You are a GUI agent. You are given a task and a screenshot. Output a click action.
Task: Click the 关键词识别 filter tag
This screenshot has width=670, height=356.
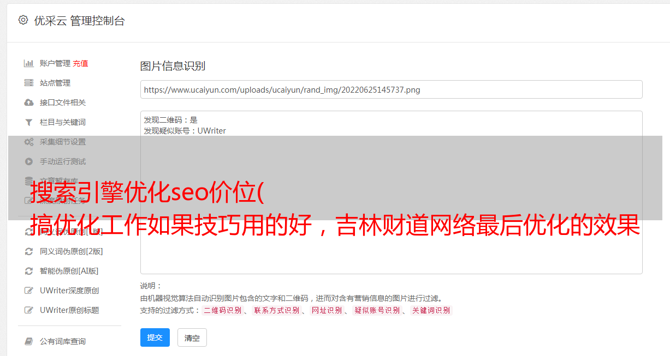431,310
